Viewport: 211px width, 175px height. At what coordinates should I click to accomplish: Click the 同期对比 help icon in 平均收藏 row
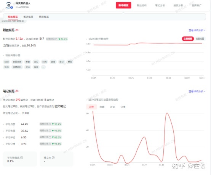point(50,130)
